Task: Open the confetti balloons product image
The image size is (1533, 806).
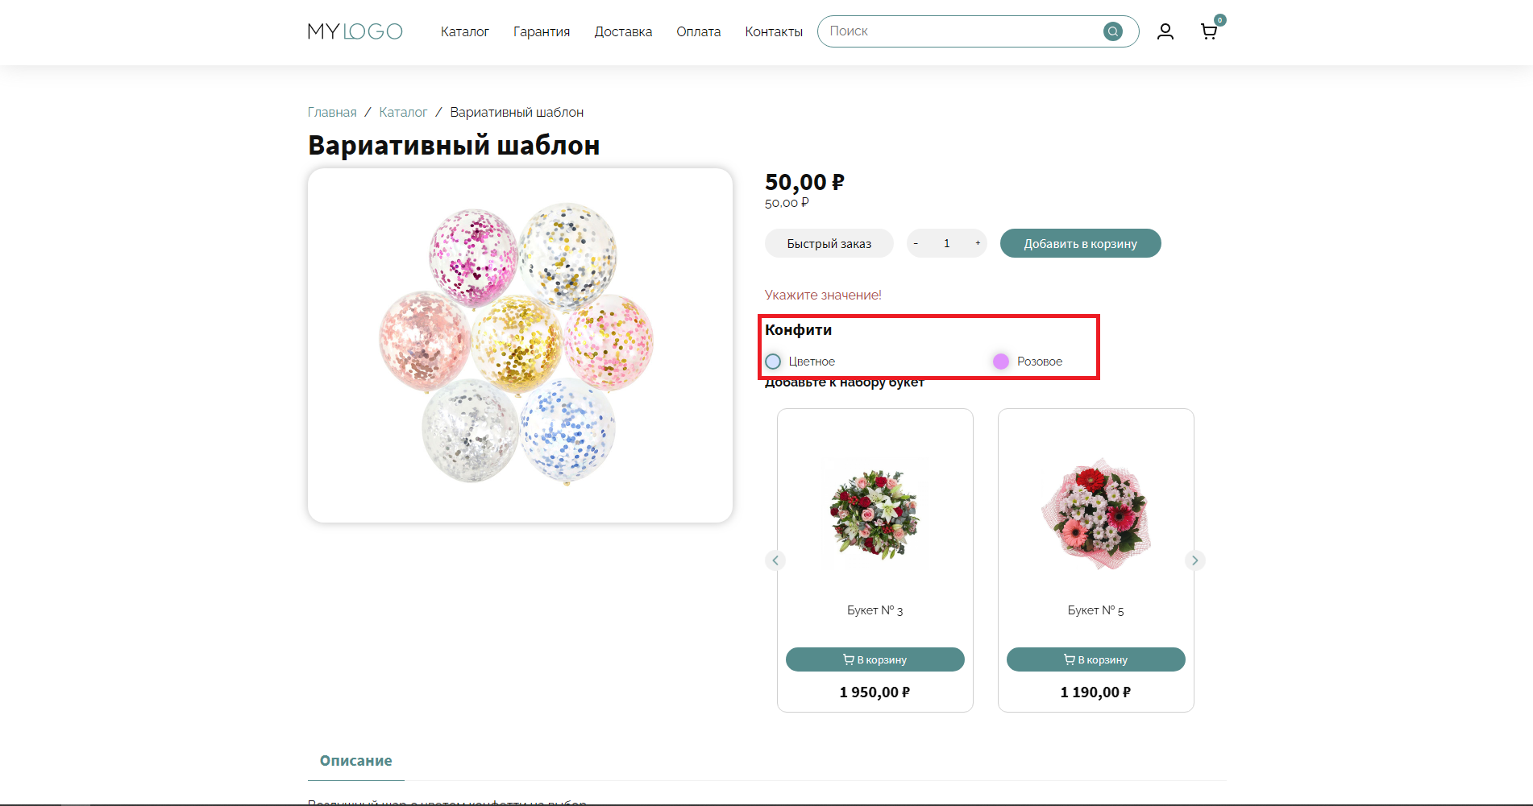Action: click(520, 345)
